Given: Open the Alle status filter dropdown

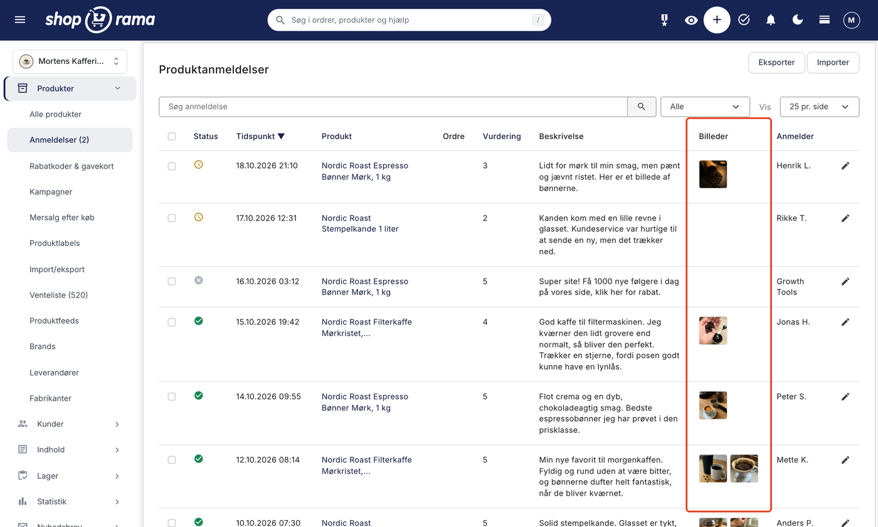Looking at the screenshot, I should pos(705,107).
